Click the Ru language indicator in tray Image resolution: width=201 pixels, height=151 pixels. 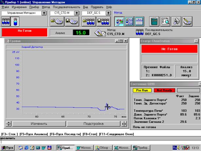click(174, 148)
